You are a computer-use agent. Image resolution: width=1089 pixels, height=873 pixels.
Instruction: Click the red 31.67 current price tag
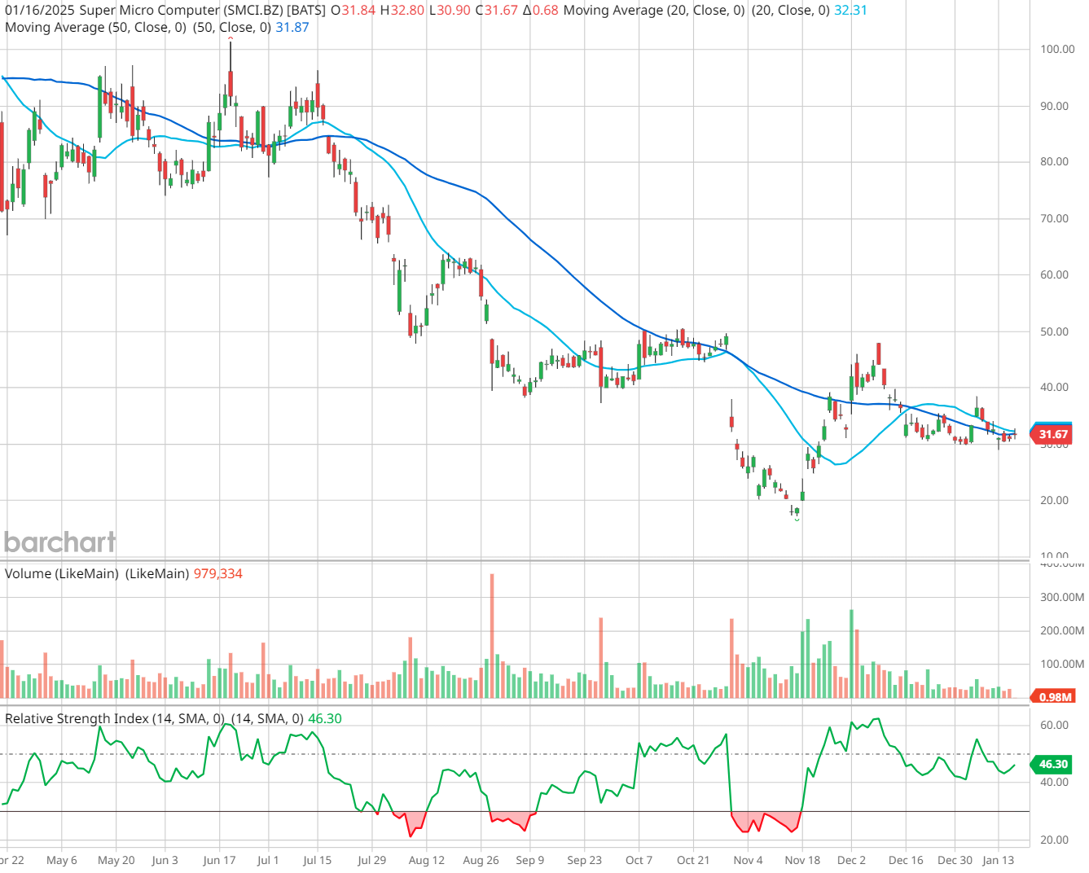tap(1052, 435)
